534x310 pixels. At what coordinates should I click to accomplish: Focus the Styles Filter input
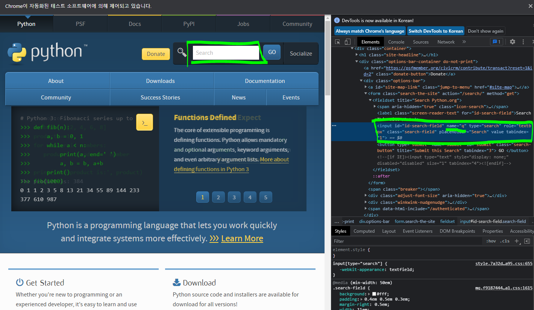coord(407,241)
